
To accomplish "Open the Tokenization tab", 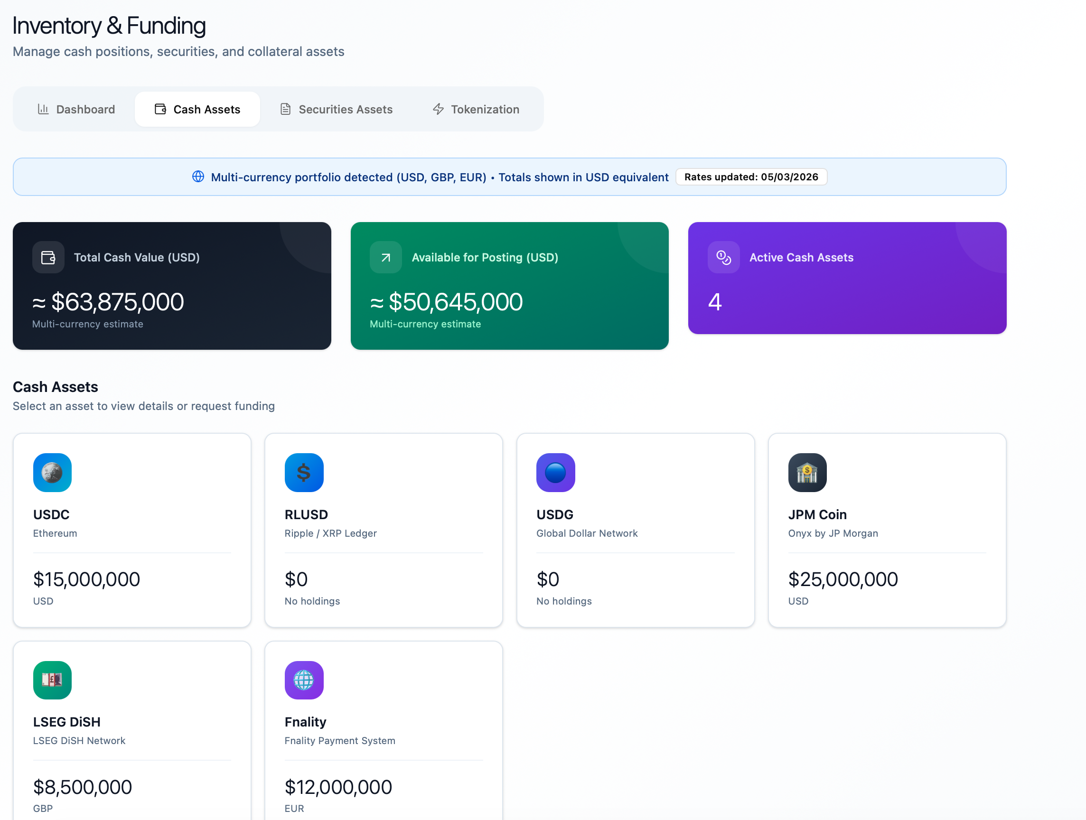I will (x=476, y=109).
